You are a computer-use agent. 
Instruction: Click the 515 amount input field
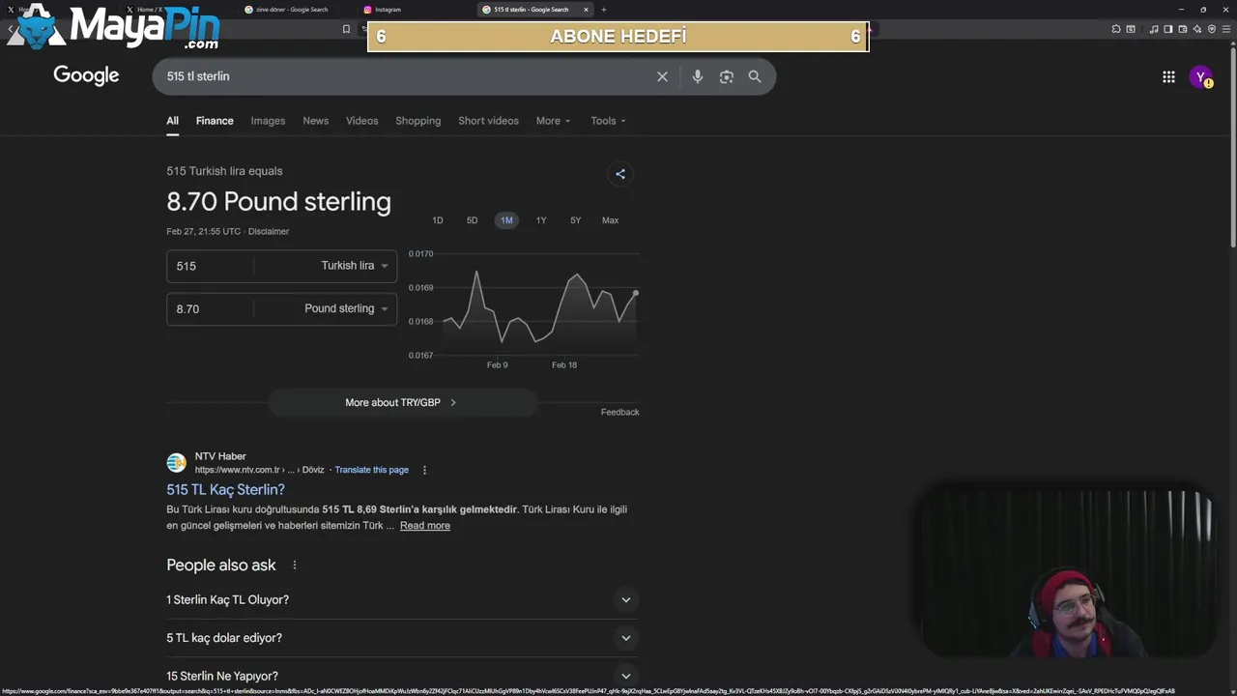(x=210, y=266)
